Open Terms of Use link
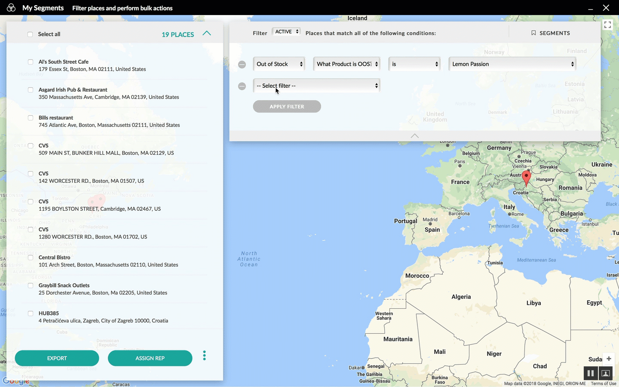Viewport: 619px width, 387px height. [x=604, y=384]
